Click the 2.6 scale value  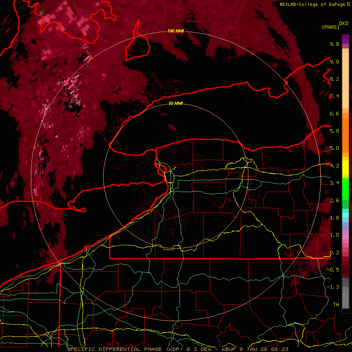point(334,201)
